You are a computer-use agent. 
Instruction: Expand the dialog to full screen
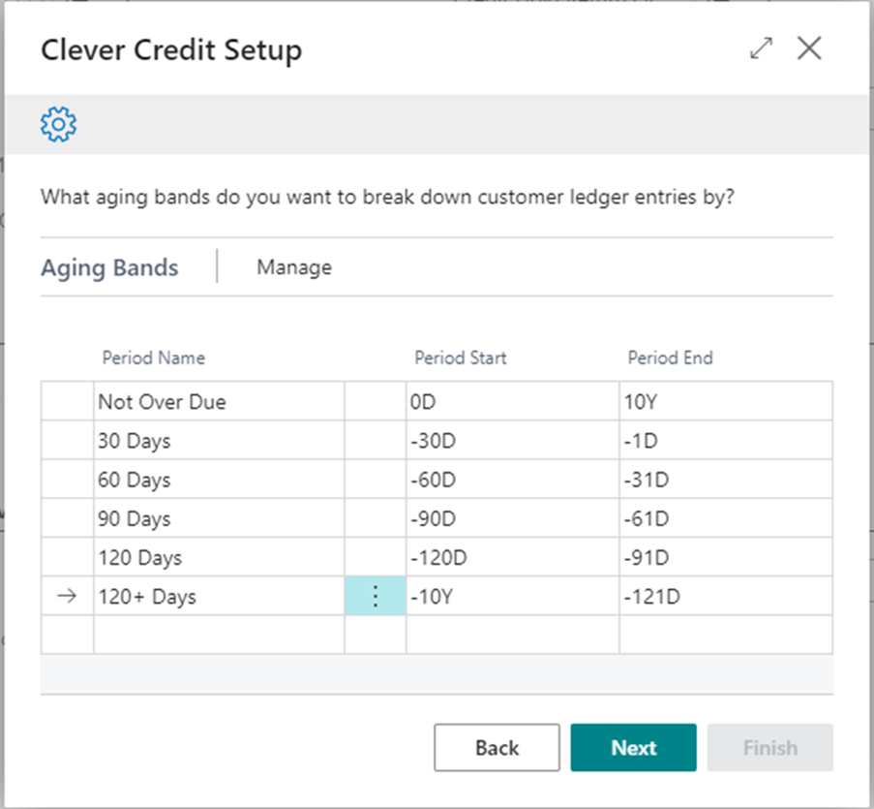click(x=761, y=48)
